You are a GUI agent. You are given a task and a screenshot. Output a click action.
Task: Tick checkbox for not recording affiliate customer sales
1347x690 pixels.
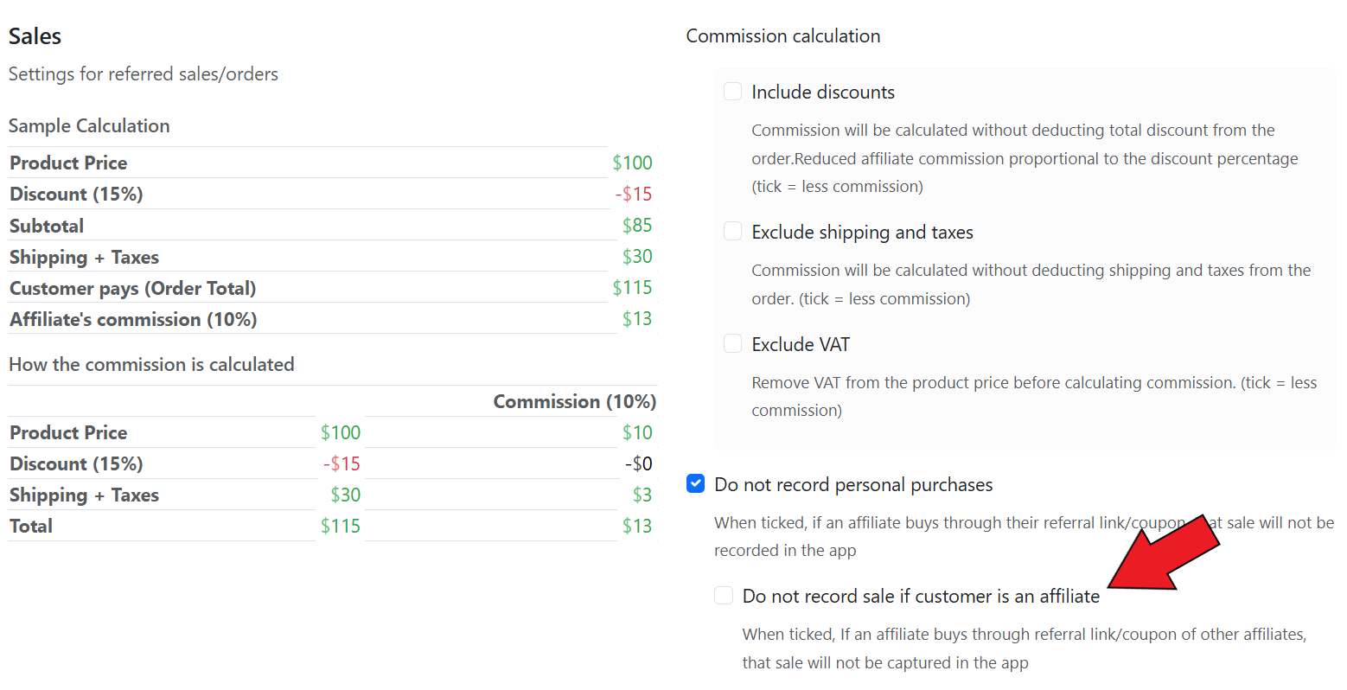[x=724, y=596]
